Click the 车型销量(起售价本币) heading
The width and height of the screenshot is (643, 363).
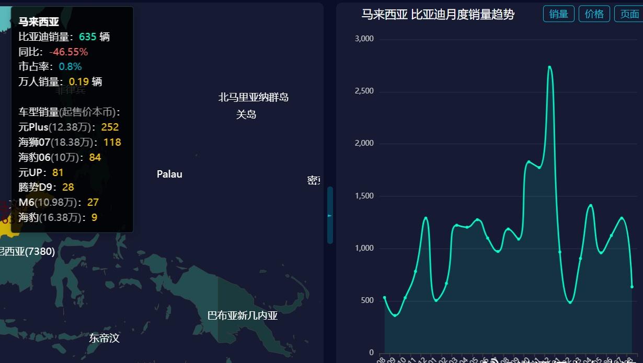click(70, 112)
